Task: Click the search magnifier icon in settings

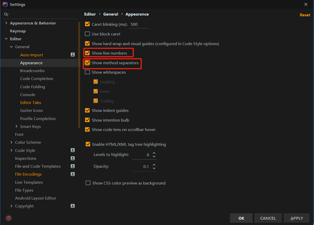Action: (x=6, y=15)
